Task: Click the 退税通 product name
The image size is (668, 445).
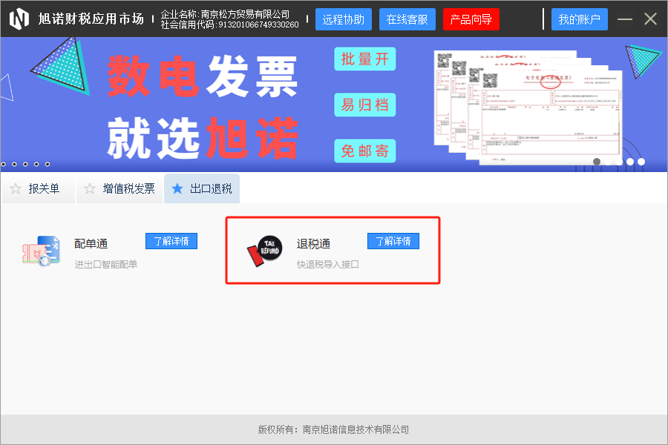Action: click(x=313, y=243)
